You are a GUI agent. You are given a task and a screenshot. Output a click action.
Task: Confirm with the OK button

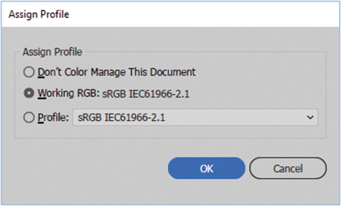(x=206, y=168)
